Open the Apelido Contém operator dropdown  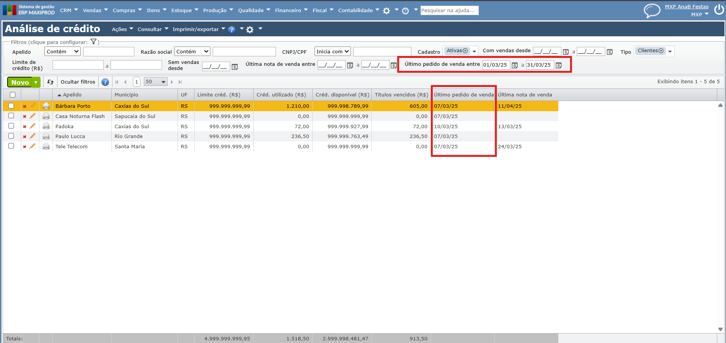62,51
